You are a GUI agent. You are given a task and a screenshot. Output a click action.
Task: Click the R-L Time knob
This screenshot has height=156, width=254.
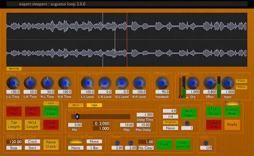coord(47,83)
